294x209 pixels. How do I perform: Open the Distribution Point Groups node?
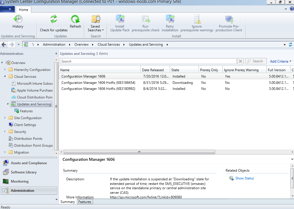pos(31,146)
